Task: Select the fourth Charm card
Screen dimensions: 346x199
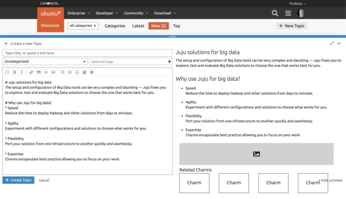Action: [x=313, y=183]
